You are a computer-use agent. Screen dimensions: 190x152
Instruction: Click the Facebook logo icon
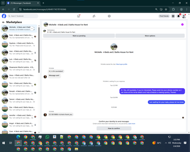(4, 16)
